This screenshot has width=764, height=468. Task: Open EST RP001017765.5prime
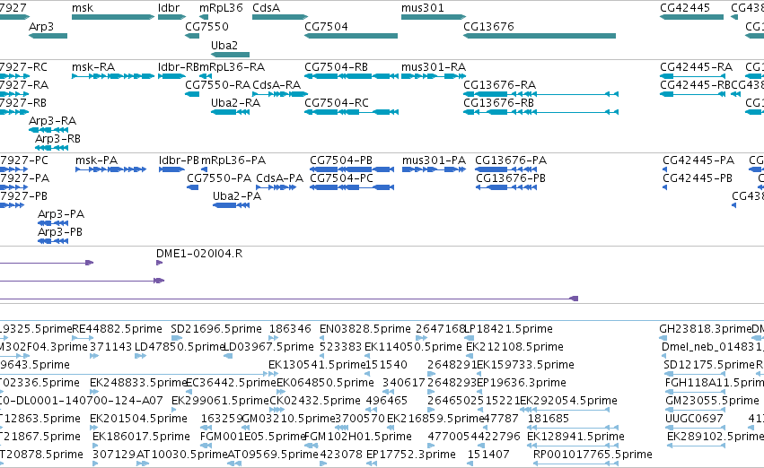pyautogui.click(x=575, y=464)
